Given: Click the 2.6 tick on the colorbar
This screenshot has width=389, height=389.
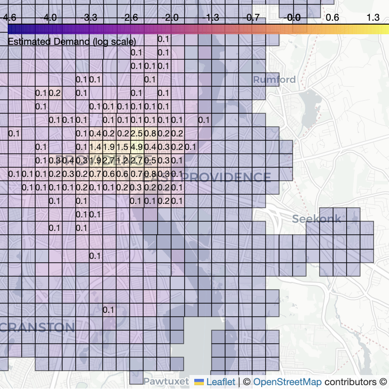Looking at the screenshot, I should pos(131,18).
